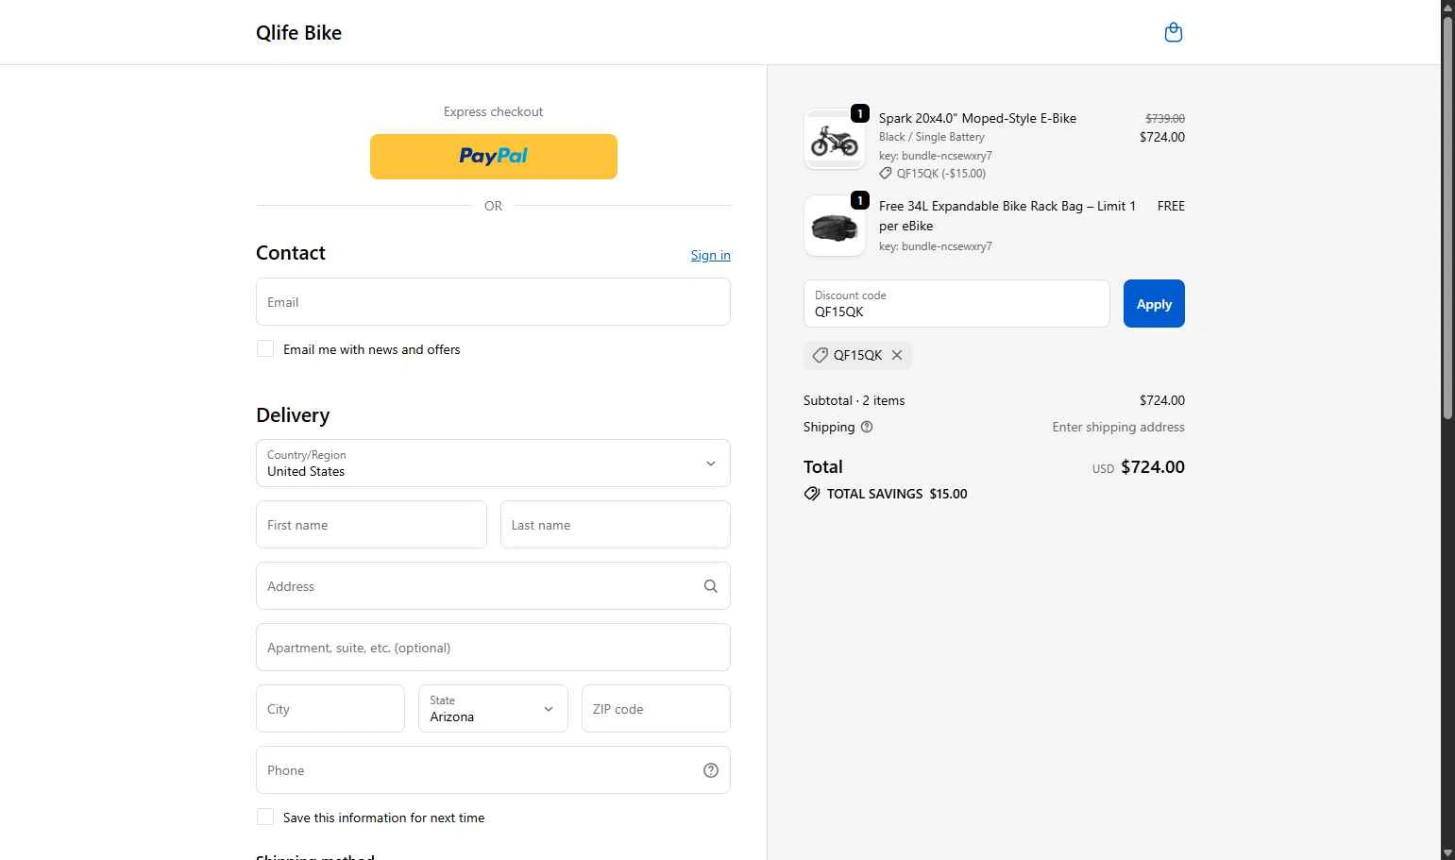Apply the discount code
Image resolution: width=1455 pixels, height=860 pixels.
[x=1154, y=304]
